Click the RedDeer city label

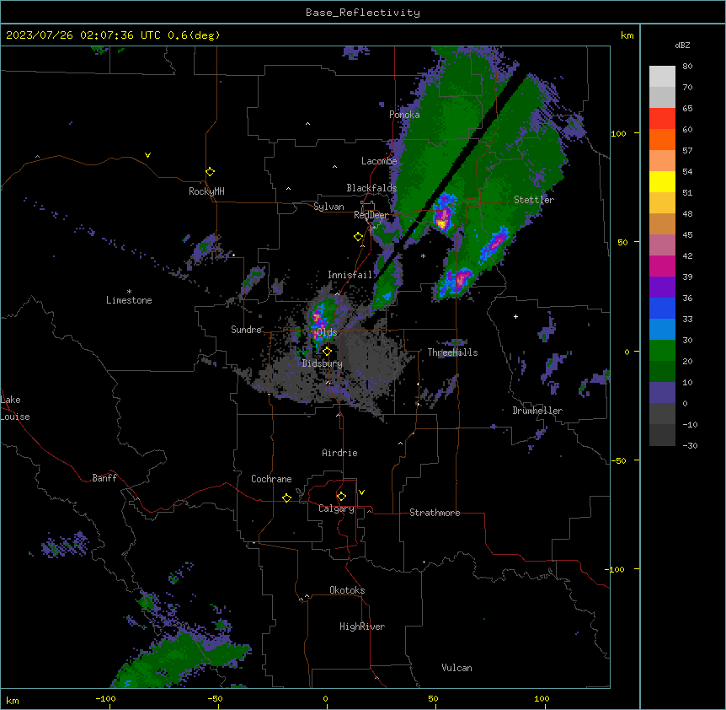(371, 215)
